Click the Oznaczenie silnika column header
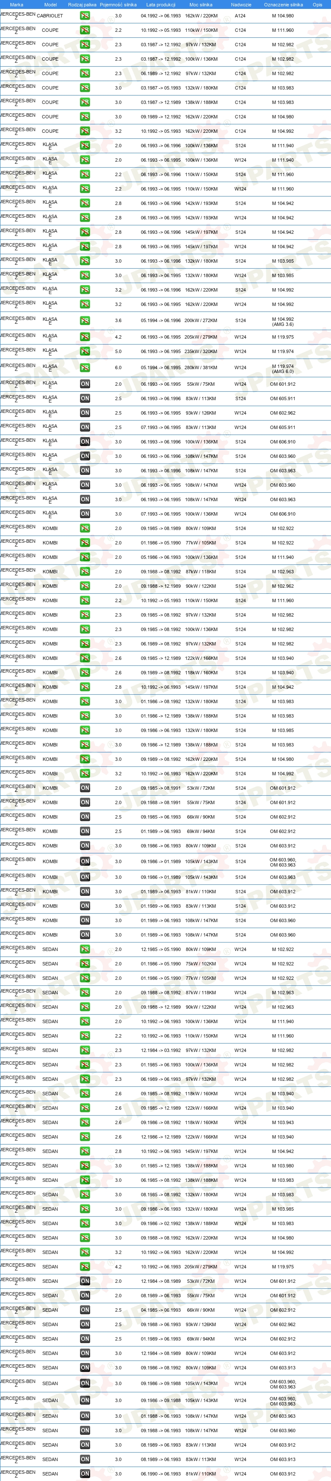The height and width of the screenshot is (1481, 331). 284,5
